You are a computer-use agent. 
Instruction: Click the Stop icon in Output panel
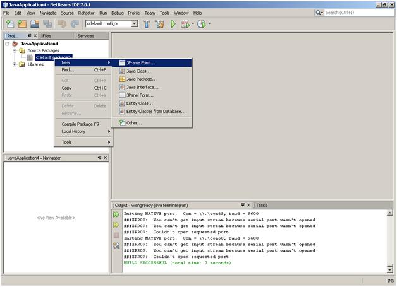coord(116,235)
